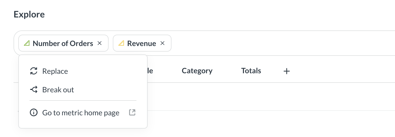Open the Revenue metric pill

142,43
